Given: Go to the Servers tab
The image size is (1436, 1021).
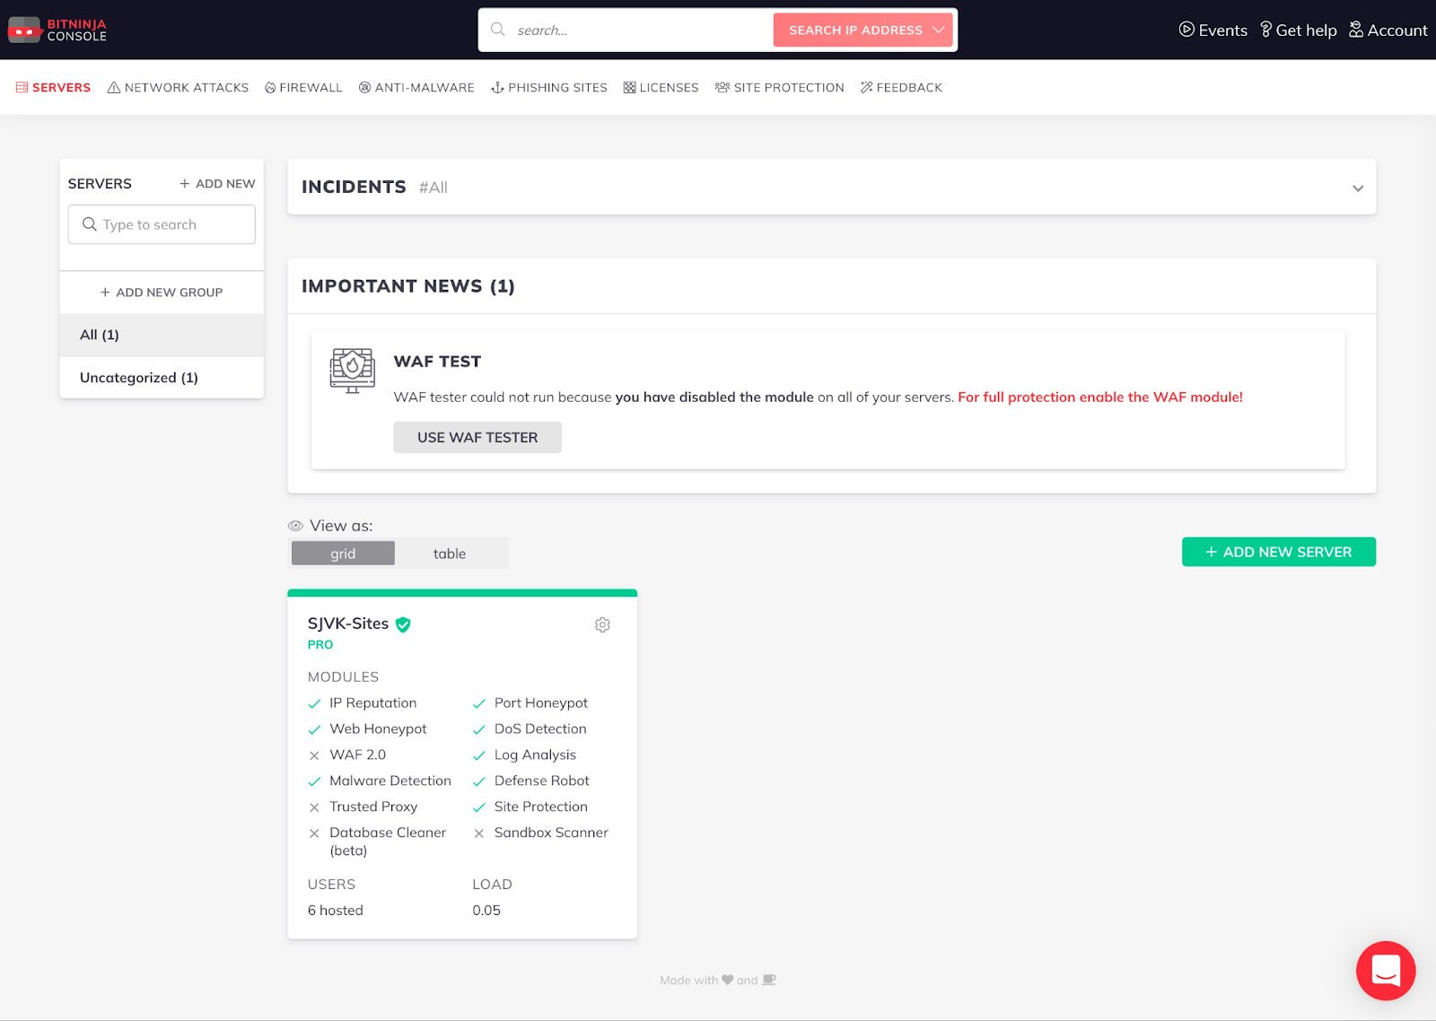Looking at the screenshot, I should [x=53, y=87].
